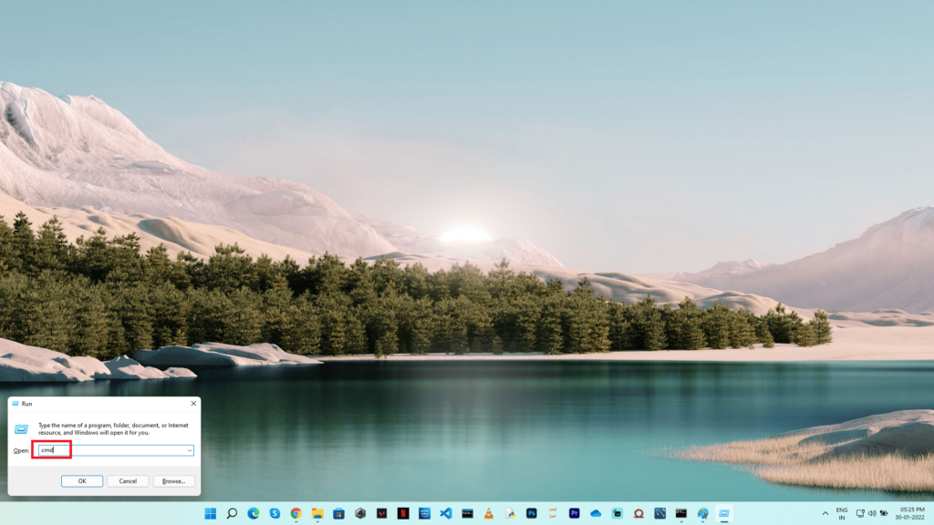Launch VLC media player cone icon

pos(489,513)
